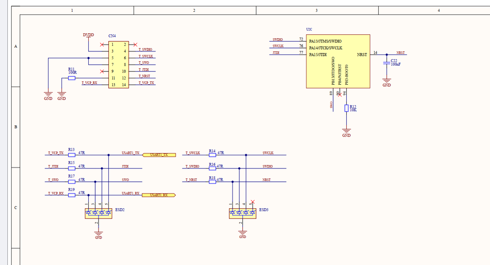Select PA13/JTMS/SWDIO pin name in U1C
This screenshot has width=490, height=265.
[x=325, y=41]
